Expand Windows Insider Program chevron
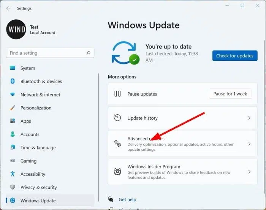Viewport: 266px width, 210px height. [x=249, y=172]
